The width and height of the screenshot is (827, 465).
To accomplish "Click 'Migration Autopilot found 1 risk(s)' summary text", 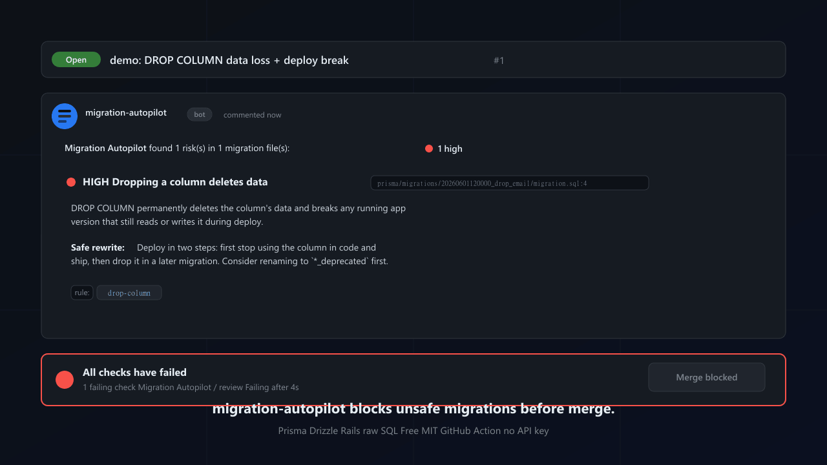I will tap(177, 149).
